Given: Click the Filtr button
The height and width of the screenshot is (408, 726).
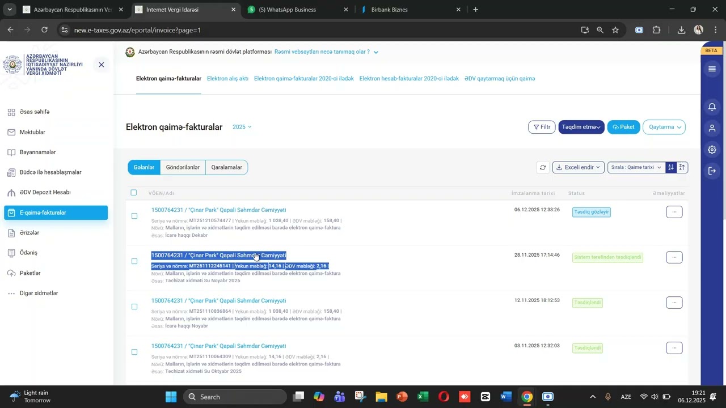Looking at the screenshot, I should click(542, 127).
